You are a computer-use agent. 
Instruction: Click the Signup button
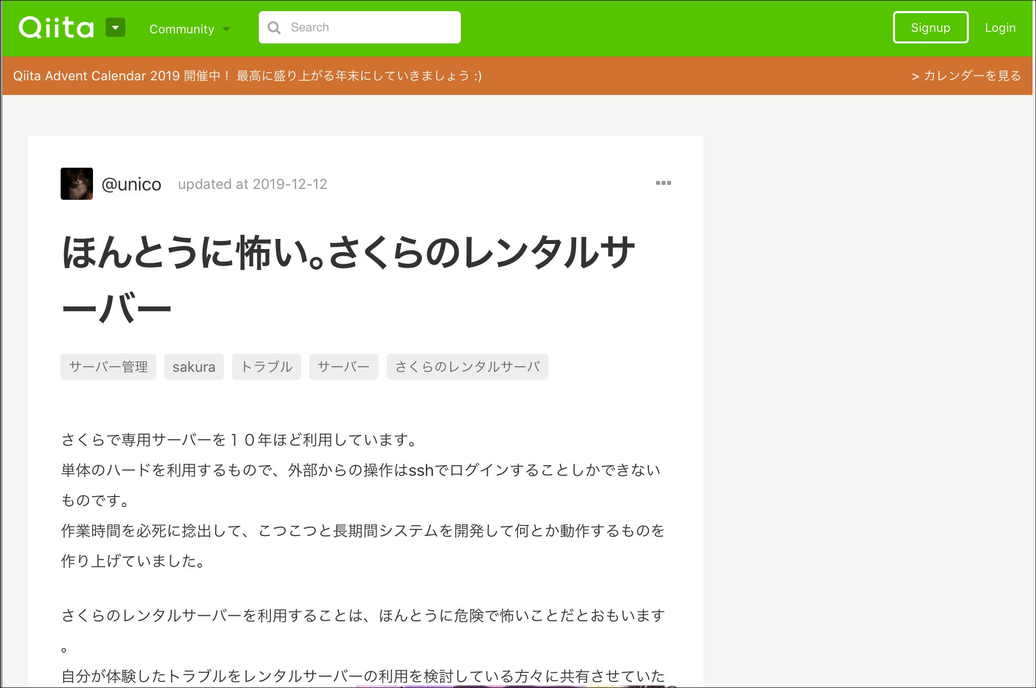click(930, 27)
